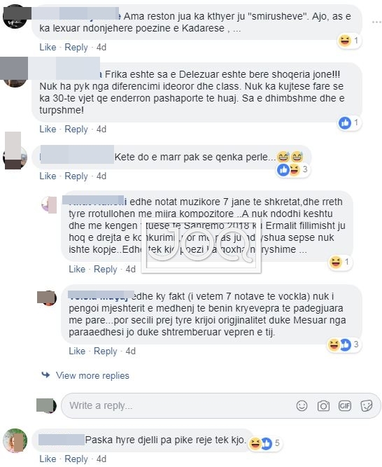Reply to the "edhe ky fakt" comment
Image resolution: width=382 pixels, height=467 pixels.
(x=106, y=351)
